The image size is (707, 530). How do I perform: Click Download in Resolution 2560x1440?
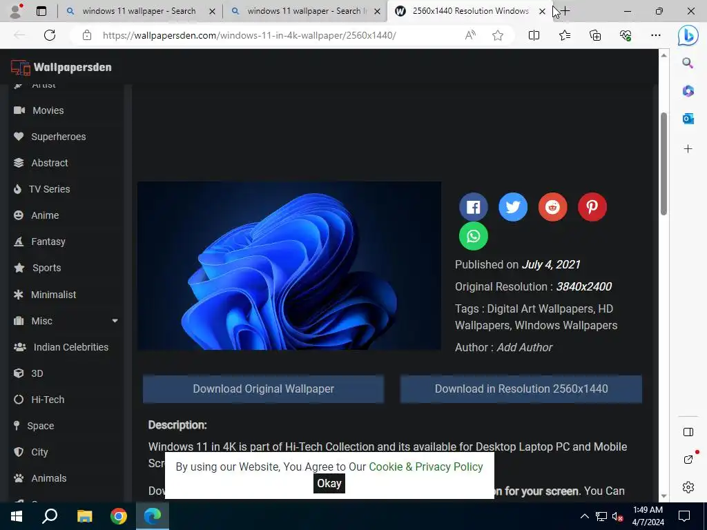(521, 389)
